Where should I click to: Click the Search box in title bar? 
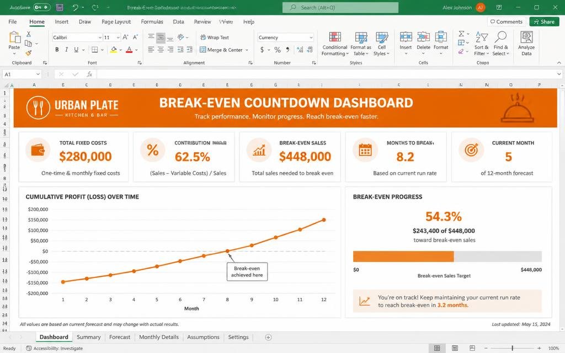point(340,7)
